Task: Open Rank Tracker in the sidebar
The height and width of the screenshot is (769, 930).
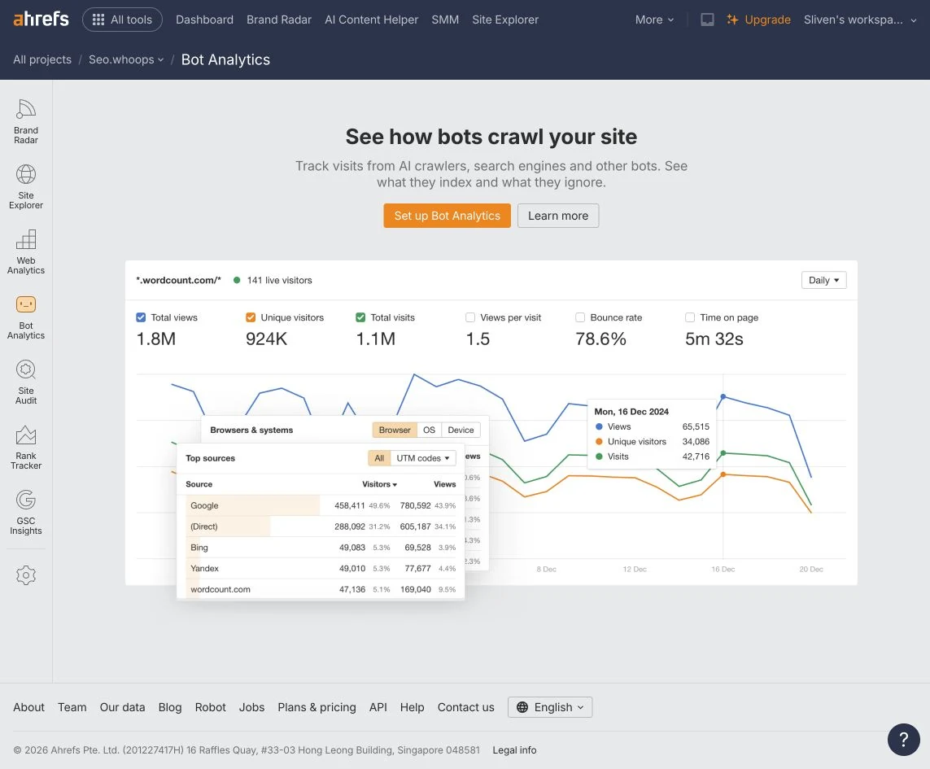Action: [x=26, y=448]
